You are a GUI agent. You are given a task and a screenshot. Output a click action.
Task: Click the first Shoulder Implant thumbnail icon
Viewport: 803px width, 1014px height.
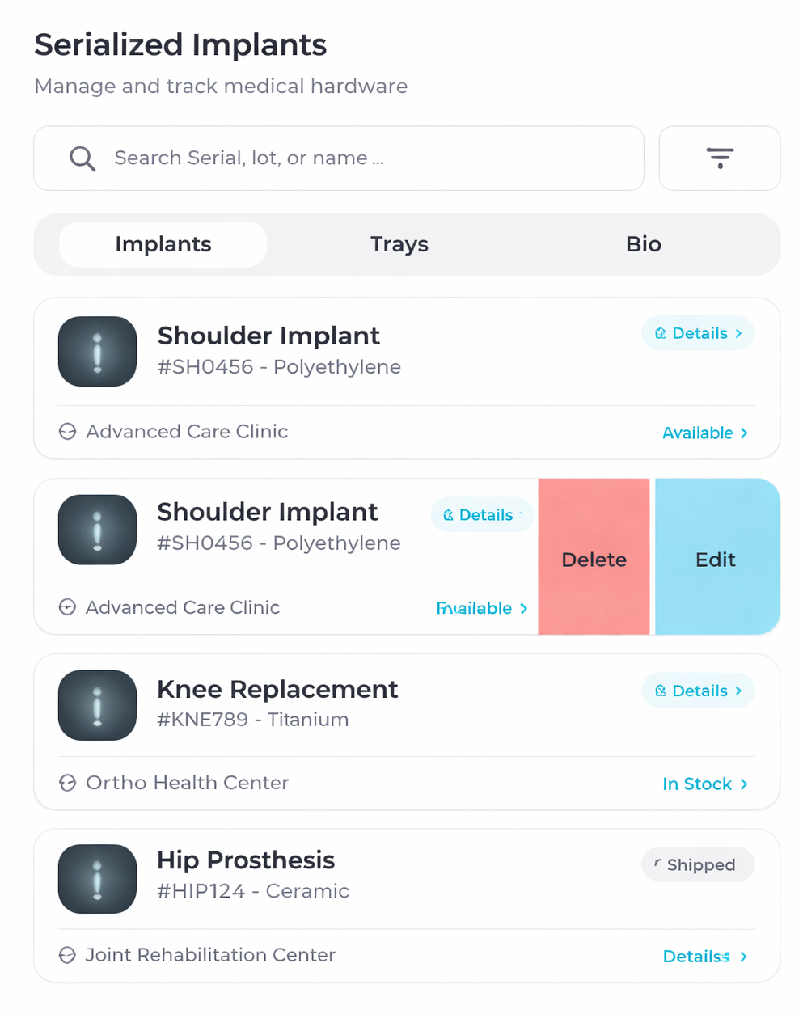[98, 352]
